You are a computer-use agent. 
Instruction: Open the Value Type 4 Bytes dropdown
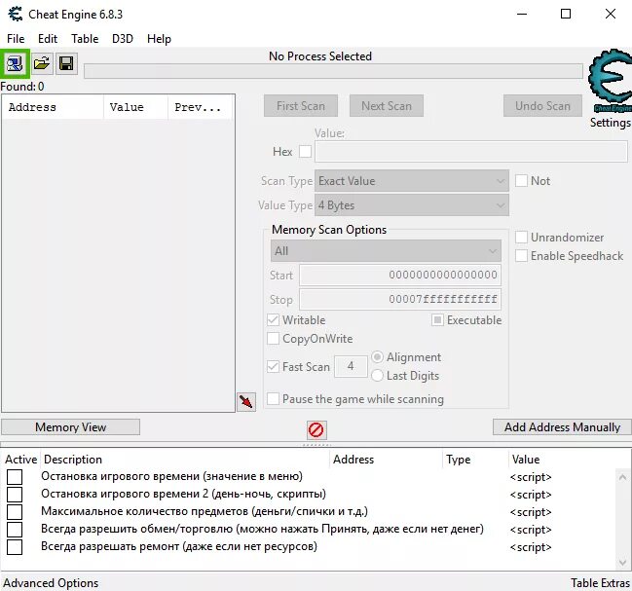412,205
